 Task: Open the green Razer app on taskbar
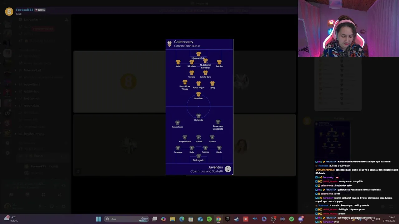point(209,219)
